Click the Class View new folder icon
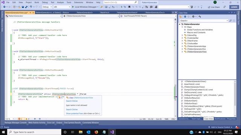The width and height of the screenshot is (241, 135). pyautogui.click(x=181, y=16)
